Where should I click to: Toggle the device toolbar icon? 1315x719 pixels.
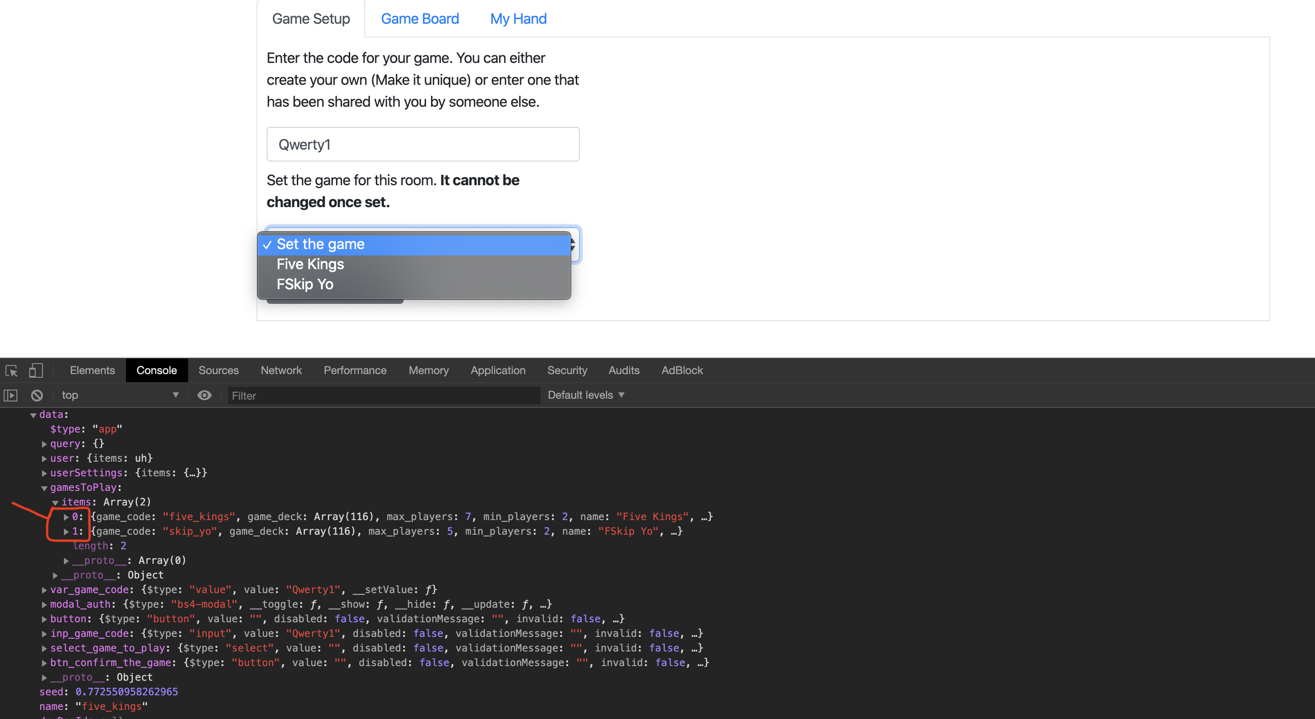(x=36, y=371)
